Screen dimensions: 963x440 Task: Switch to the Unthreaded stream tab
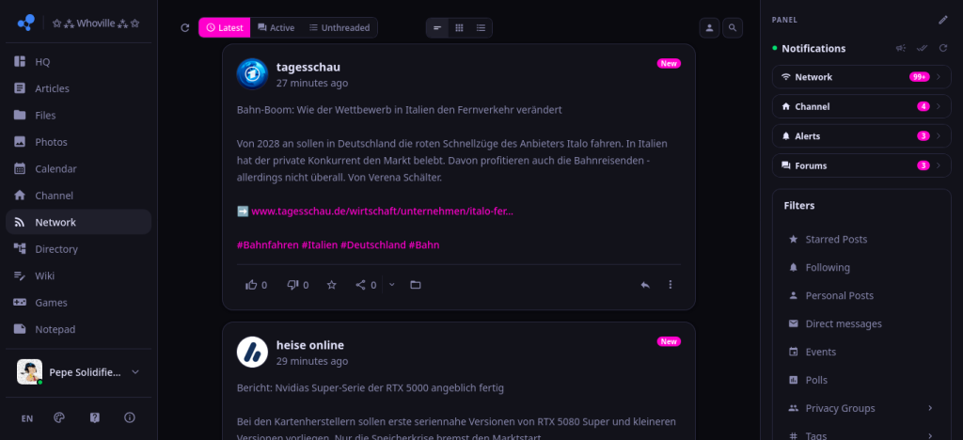pos(339,27)
